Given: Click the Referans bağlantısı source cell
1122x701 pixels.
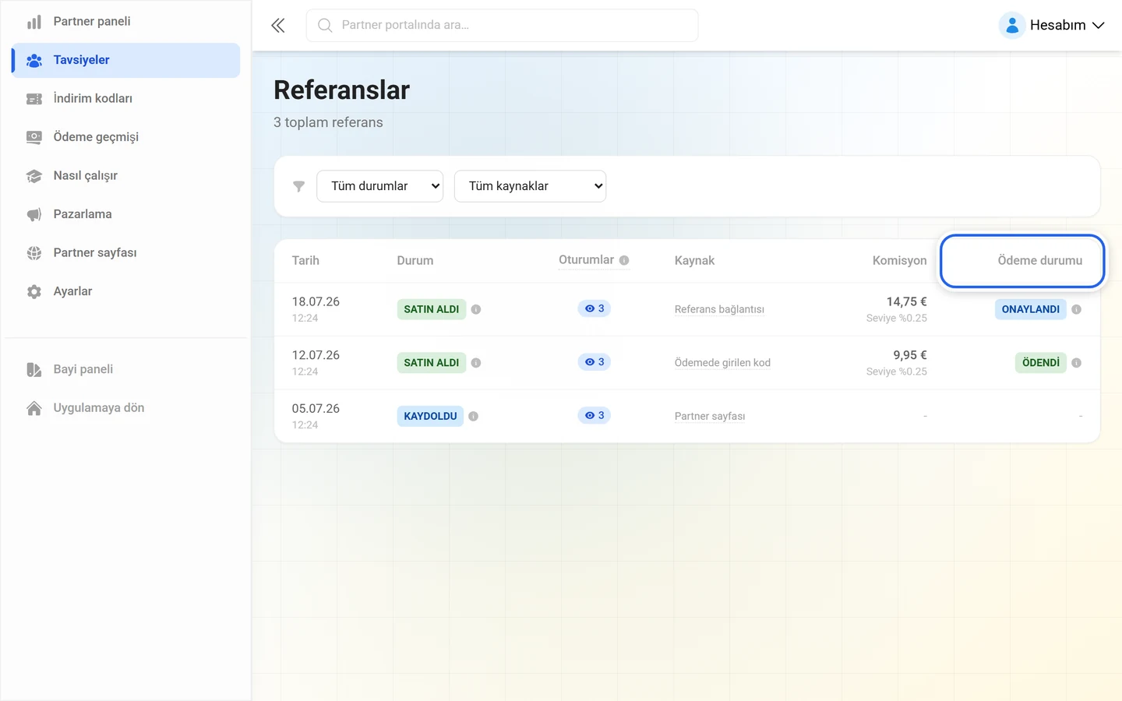Looking at the screenshot, I should pyautogui.click(x=719, y=309).
